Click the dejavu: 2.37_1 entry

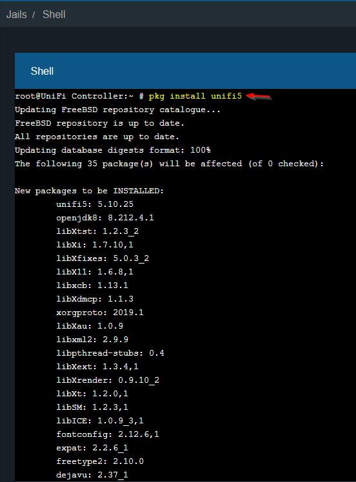coord(92,475)
